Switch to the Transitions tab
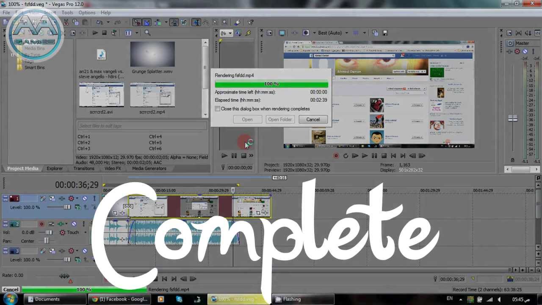The height and width of the screenshot is (305, 542). point(84,168)
